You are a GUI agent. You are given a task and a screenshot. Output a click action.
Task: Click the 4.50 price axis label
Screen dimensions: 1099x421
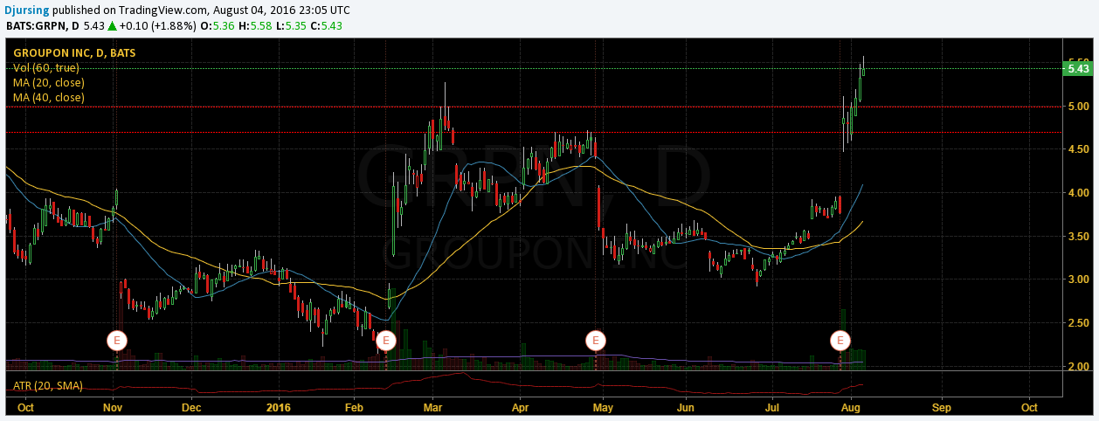click(x=1078, y=149)
